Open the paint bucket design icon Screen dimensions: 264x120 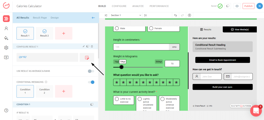coord(6,38)
